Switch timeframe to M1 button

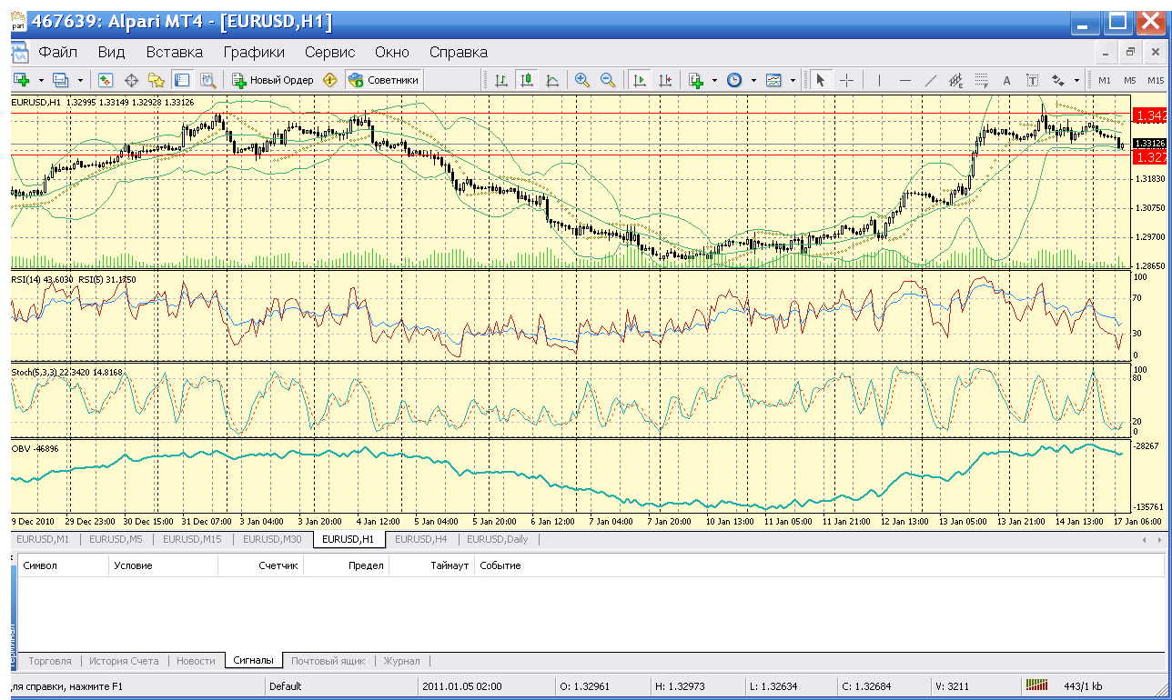1105,80
